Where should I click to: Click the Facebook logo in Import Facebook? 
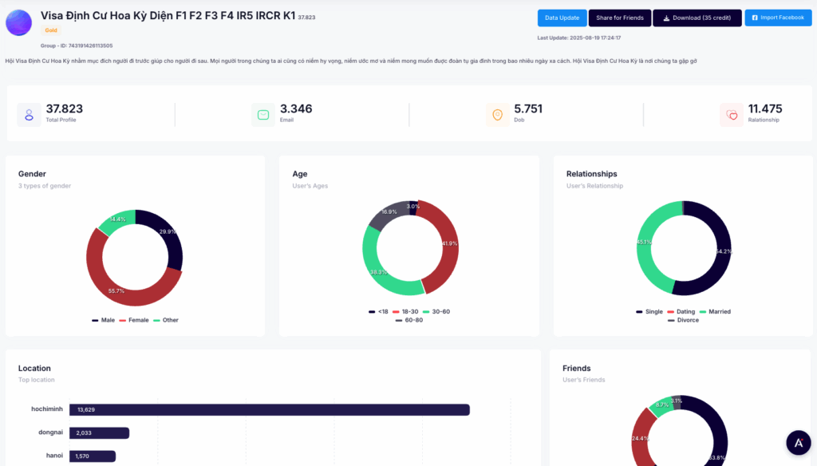pyautogui.click(x=754, y=18)
